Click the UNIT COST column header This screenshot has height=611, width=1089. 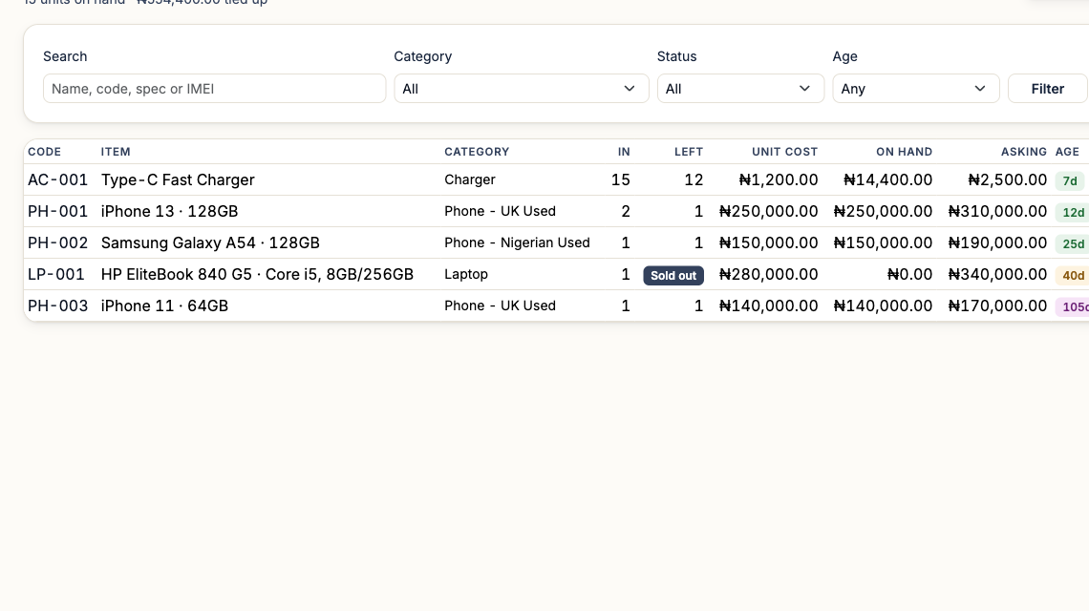click(x=784, y=152)
